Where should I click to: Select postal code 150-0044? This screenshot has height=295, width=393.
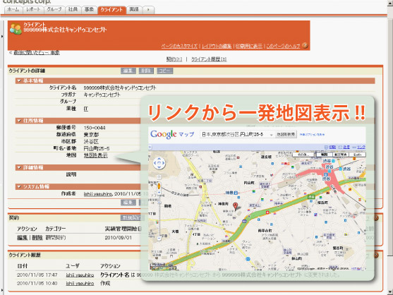tap(95, 128)
